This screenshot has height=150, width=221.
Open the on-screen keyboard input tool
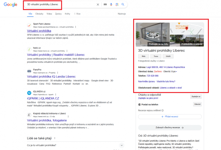tap(105, 4)
